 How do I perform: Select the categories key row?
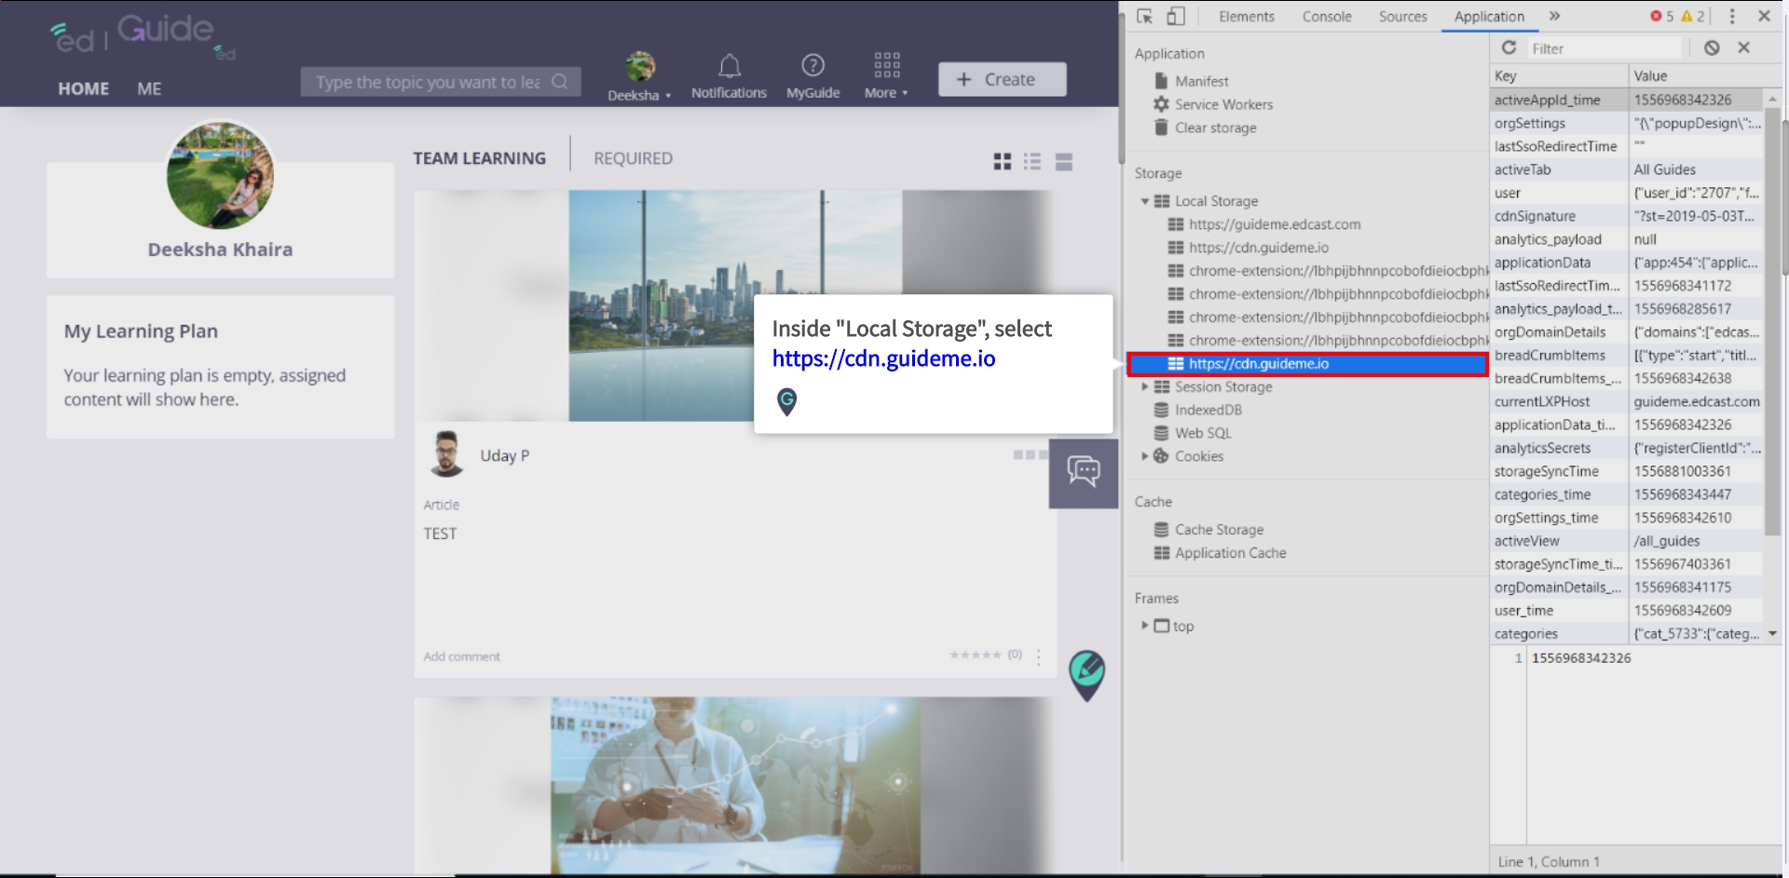click(x=1626, y=634)
